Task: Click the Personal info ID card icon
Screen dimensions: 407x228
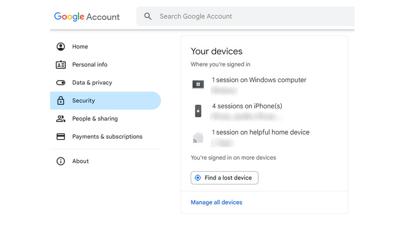Action: coord(61,65)
